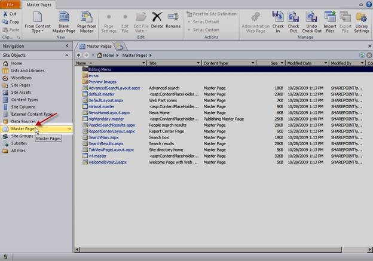Create page From Content Type
Screen dimensions: 373x261
coord(38,22)
